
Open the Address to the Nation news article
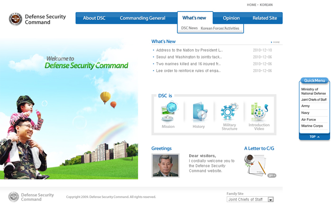pos(189,50)
